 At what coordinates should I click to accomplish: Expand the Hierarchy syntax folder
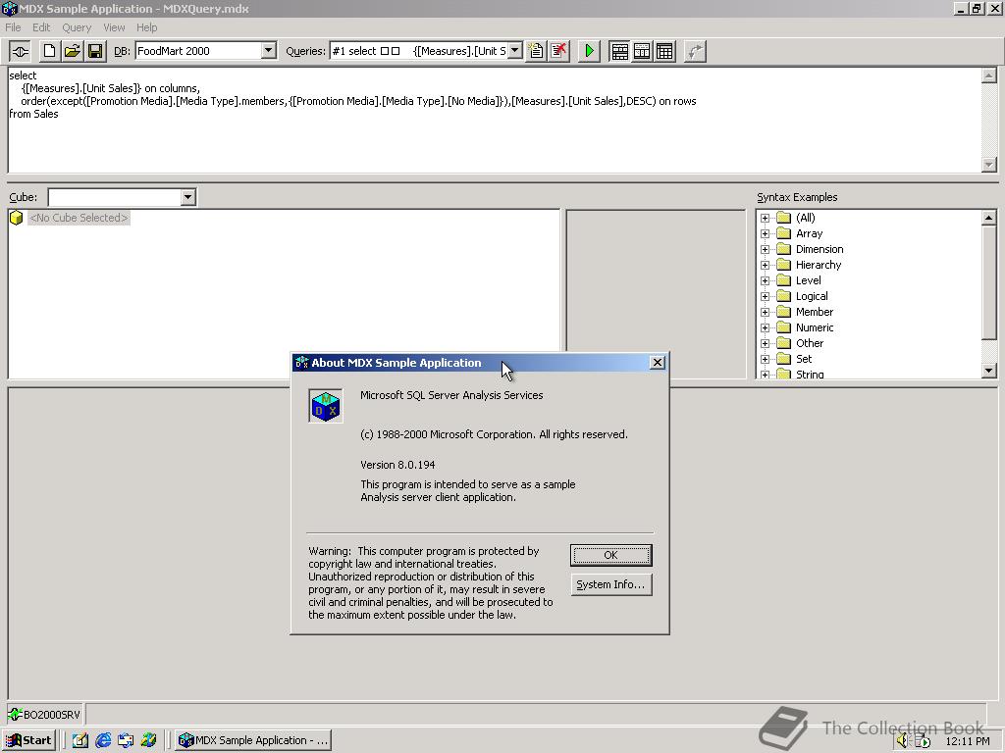(765, 265)
